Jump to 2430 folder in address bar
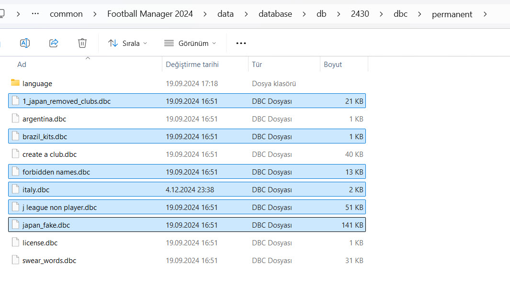The image size is (510, 297). click(x=360, y=14)
